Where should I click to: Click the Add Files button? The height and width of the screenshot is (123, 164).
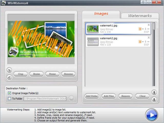(x=108, y=96)
